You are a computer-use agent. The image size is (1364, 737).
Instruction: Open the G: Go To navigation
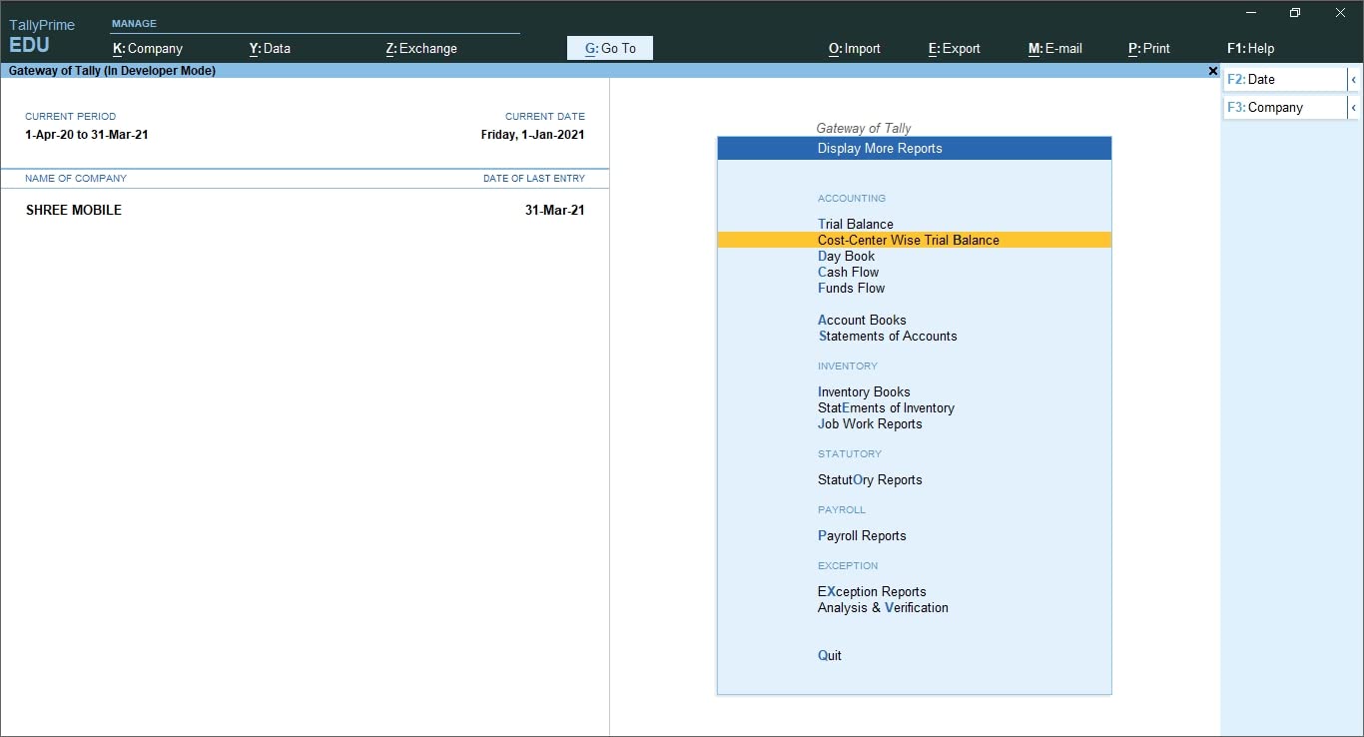click(x=609, y=47)
